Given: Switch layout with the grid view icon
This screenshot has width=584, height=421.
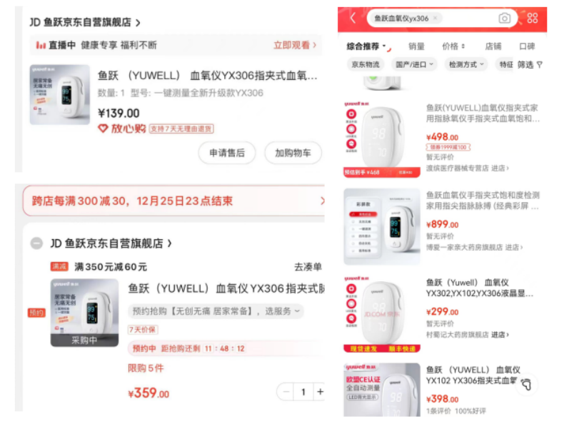Looking at the screenshot, I should point(532,18).
